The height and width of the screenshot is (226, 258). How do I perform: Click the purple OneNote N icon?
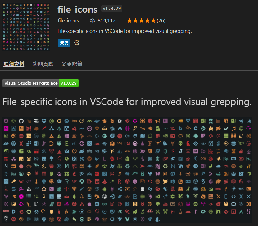tap(203, 166)
